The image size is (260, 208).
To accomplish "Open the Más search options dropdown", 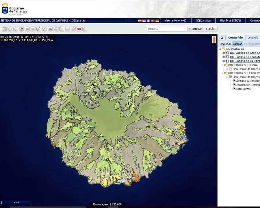I will point(210,29).
